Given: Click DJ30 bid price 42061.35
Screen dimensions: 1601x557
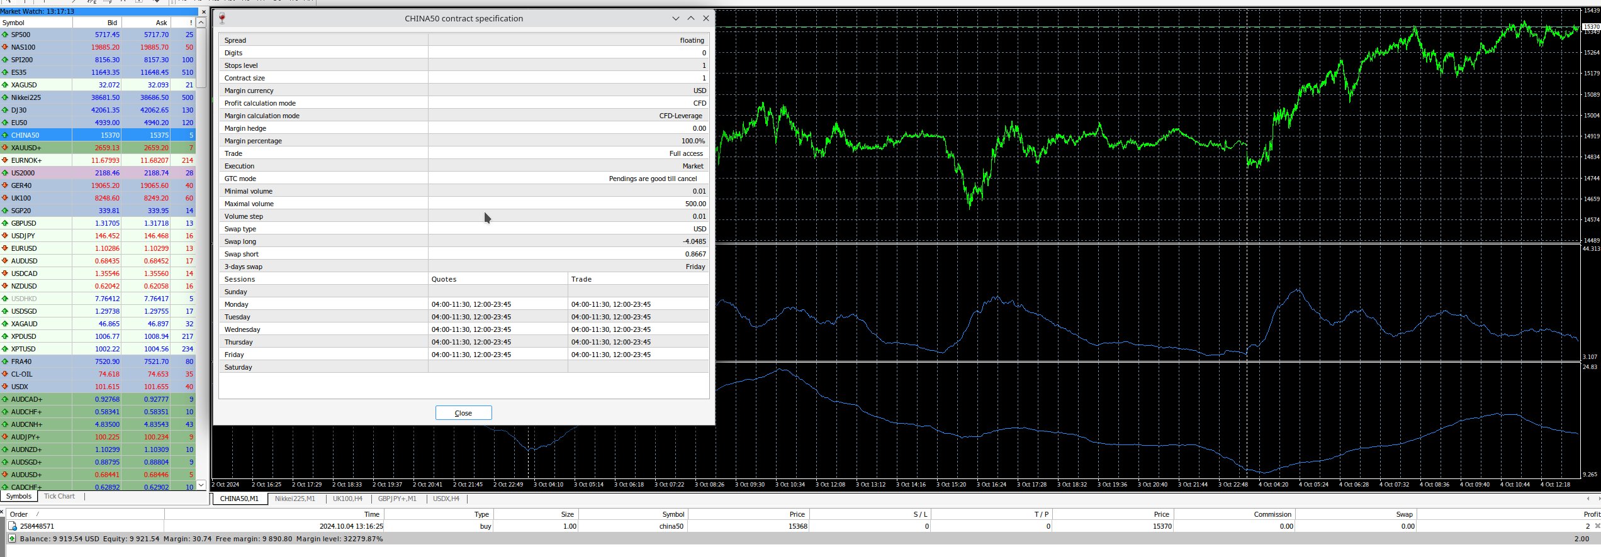Looking at the screenshot, I should (x=105, y=110).
